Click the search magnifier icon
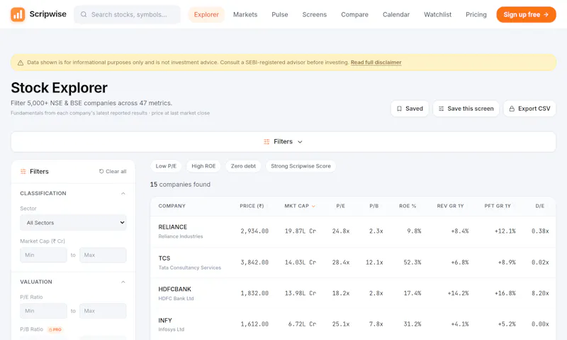This screenshot has width=567, height=340. [x=84, y=14]
